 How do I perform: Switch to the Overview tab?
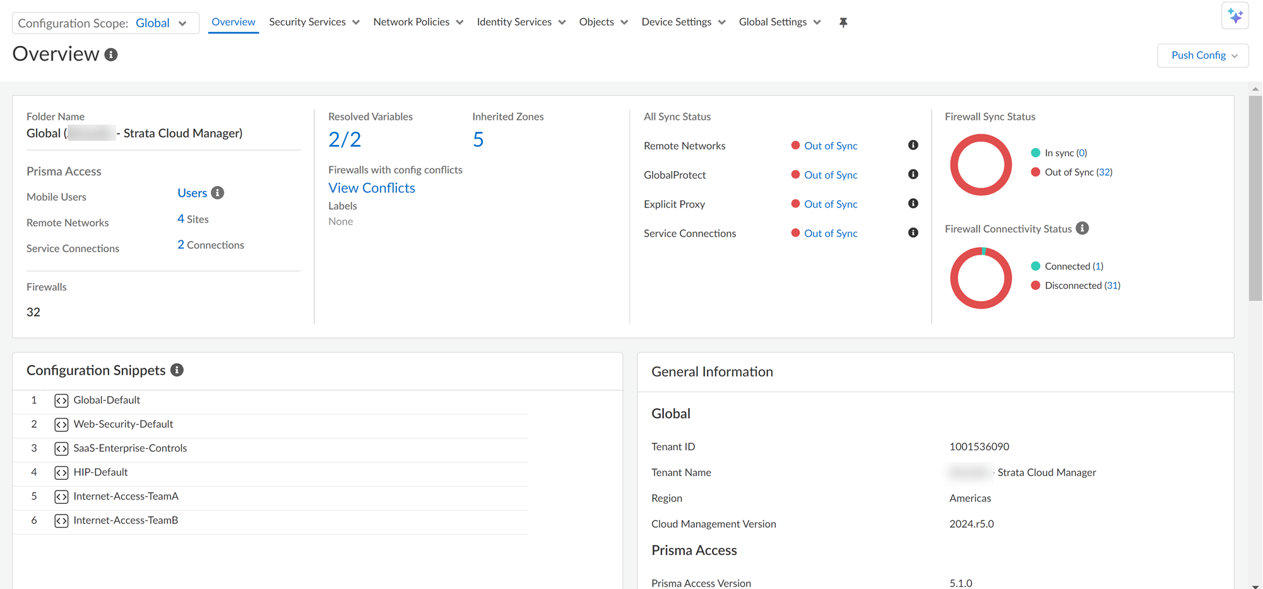point(233,22)
